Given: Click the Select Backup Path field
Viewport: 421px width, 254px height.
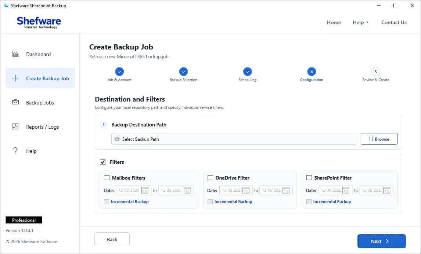Looking at the screenshot, I should [x=234, y=139].
